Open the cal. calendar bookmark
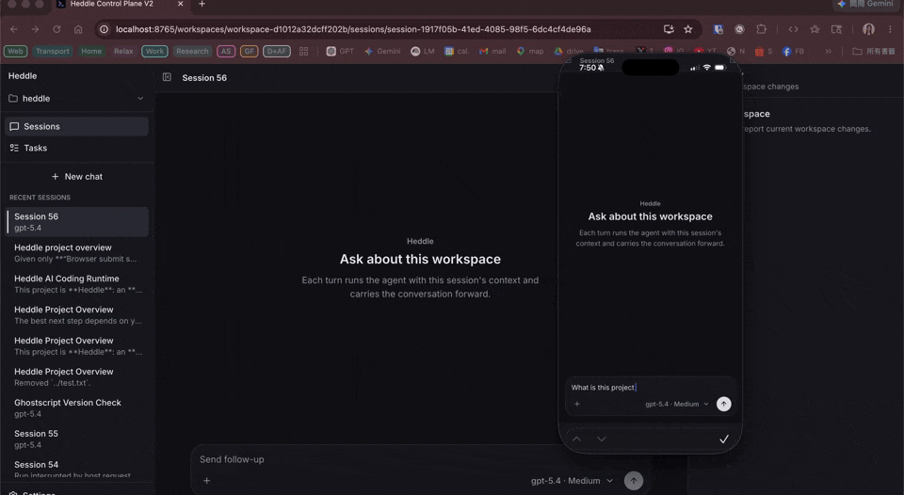904x495 pixels. (x=457, y=51)
